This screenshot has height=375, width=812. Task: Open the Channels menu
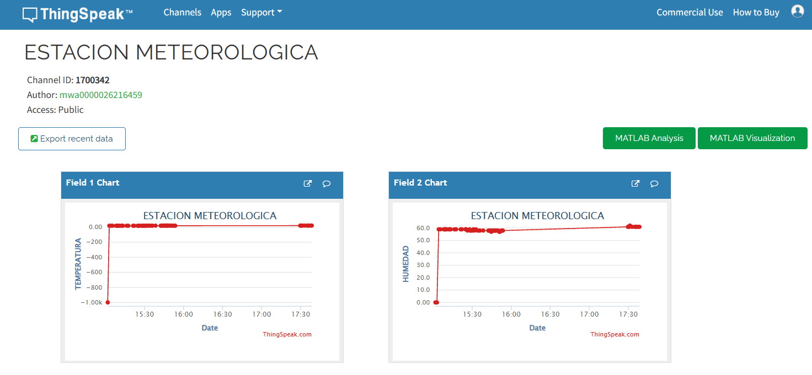182,12
